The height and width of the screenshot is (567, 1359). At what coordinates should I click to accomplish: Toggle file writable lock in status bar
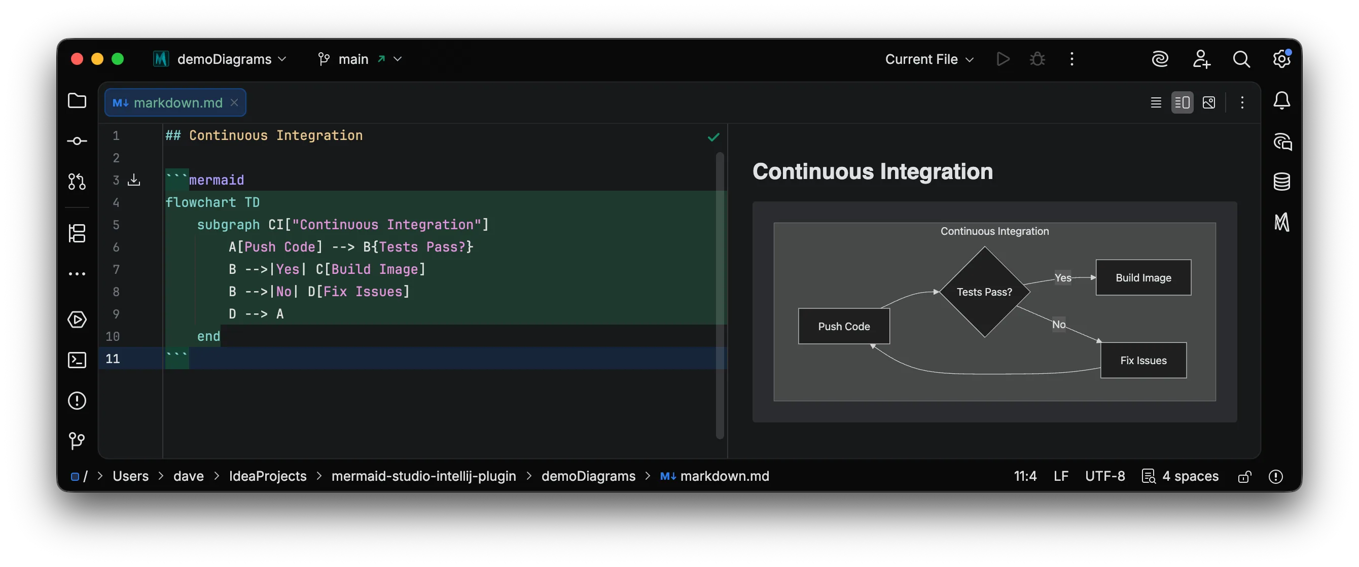click(1244, 476)
